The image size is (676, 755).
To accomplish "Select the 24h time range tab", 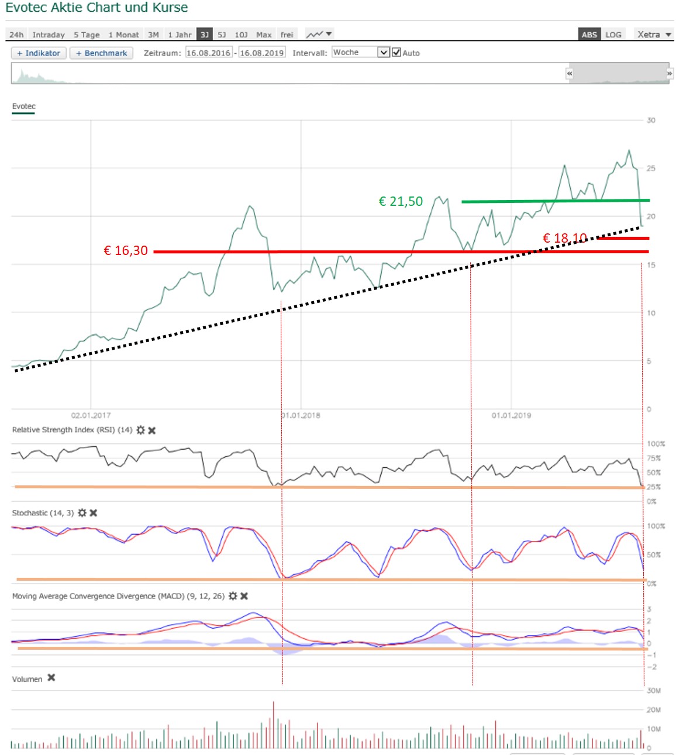I will (x=16, y=35).
